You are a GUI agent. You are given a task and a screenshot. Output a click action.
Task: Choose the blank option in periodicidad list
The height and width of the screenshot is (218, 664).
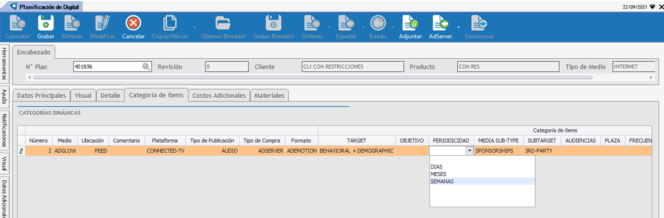pos(482,160)
